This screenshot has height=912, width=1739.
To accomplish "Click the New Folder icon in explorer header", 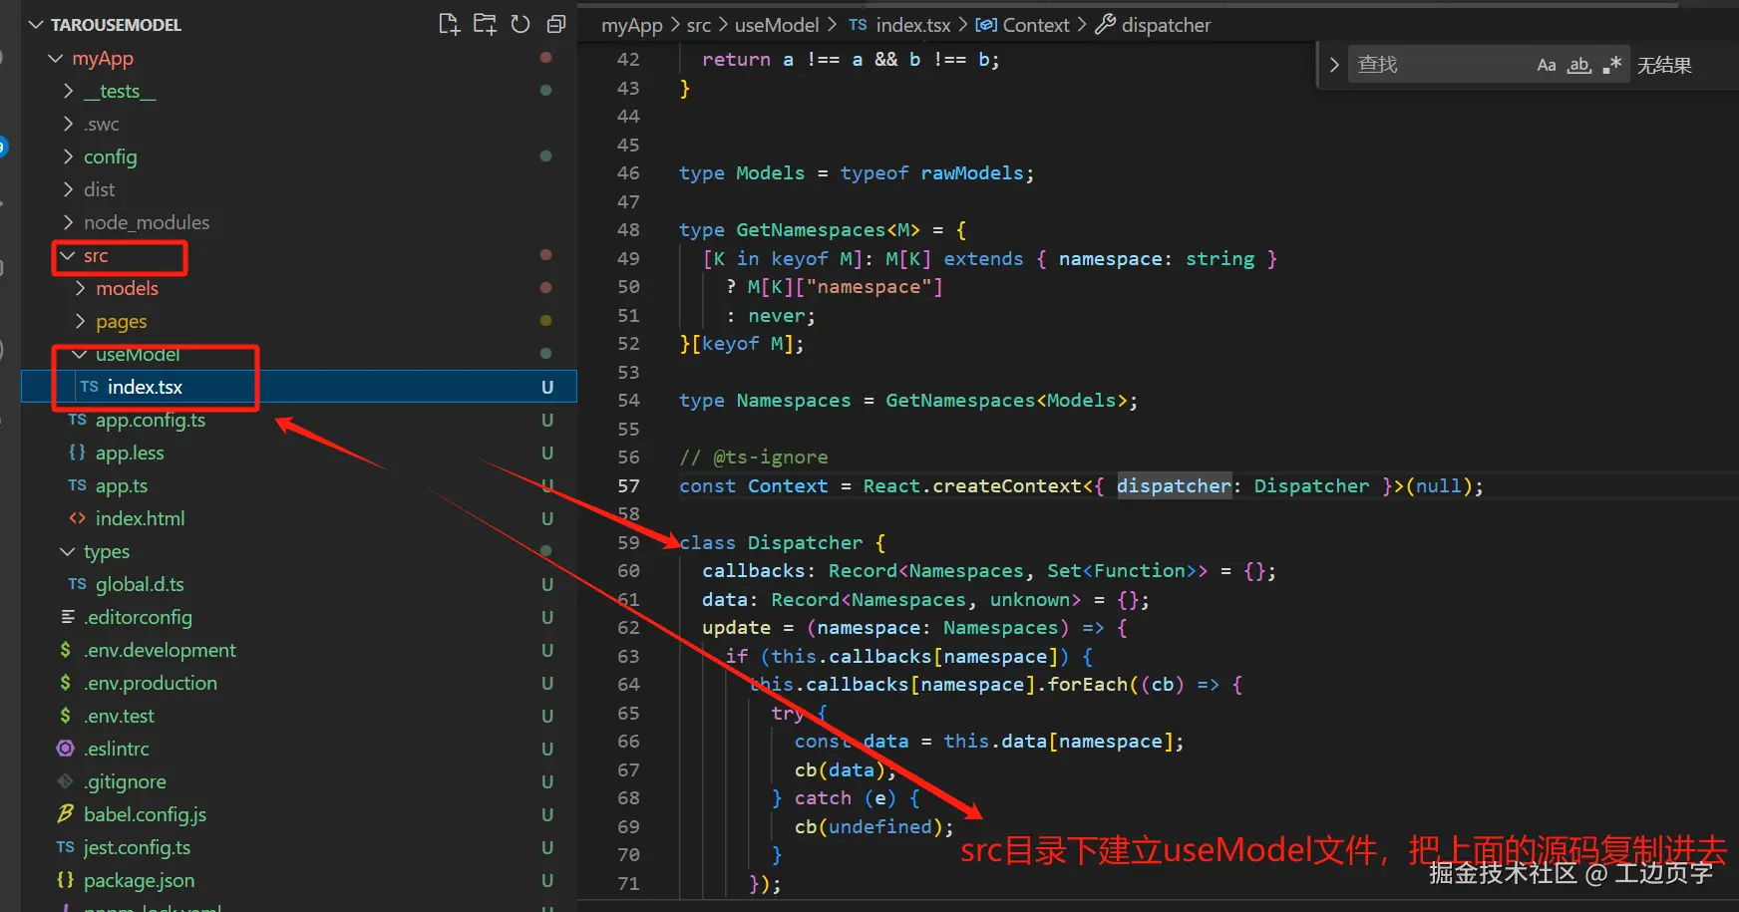I will tap(485, 24).
